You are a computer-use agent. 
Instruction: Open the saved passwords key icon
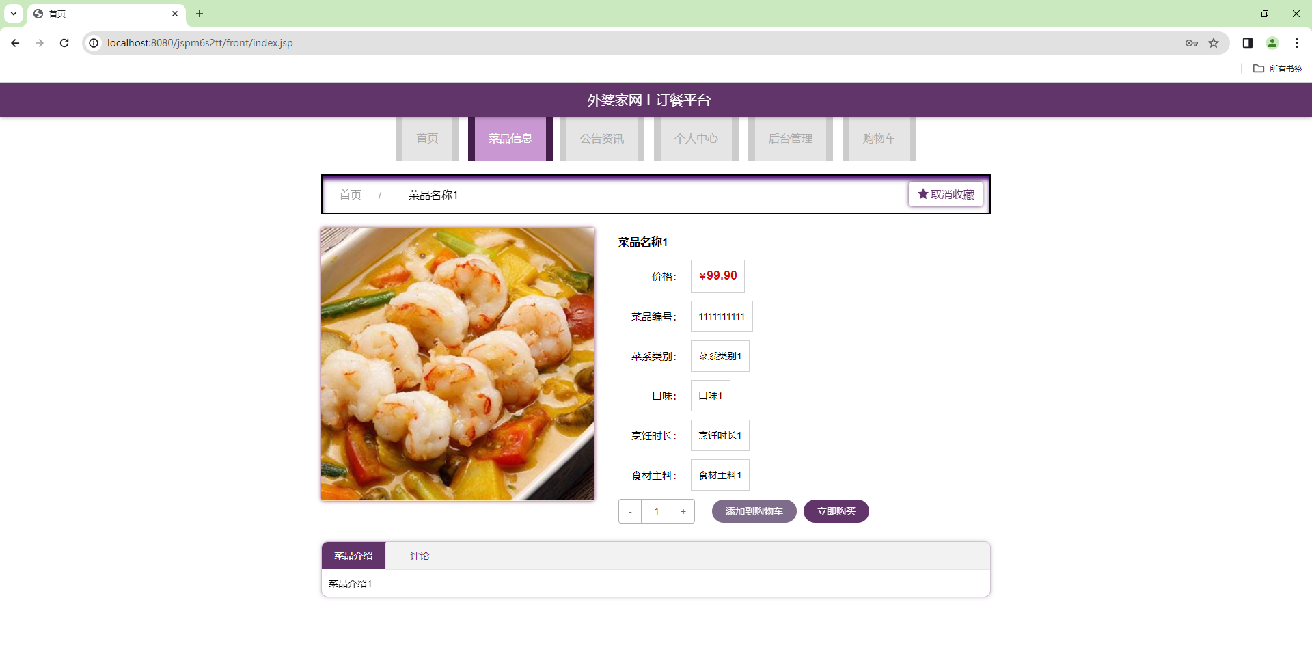(x=1191, y=42)
